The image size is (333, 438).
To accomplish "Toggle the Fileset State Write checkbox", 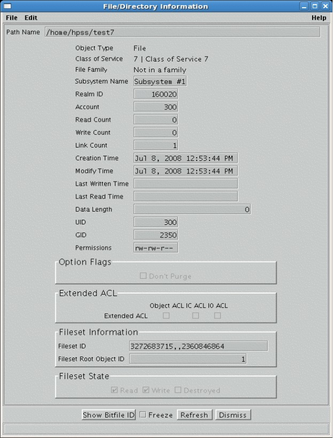I will 146,390.
